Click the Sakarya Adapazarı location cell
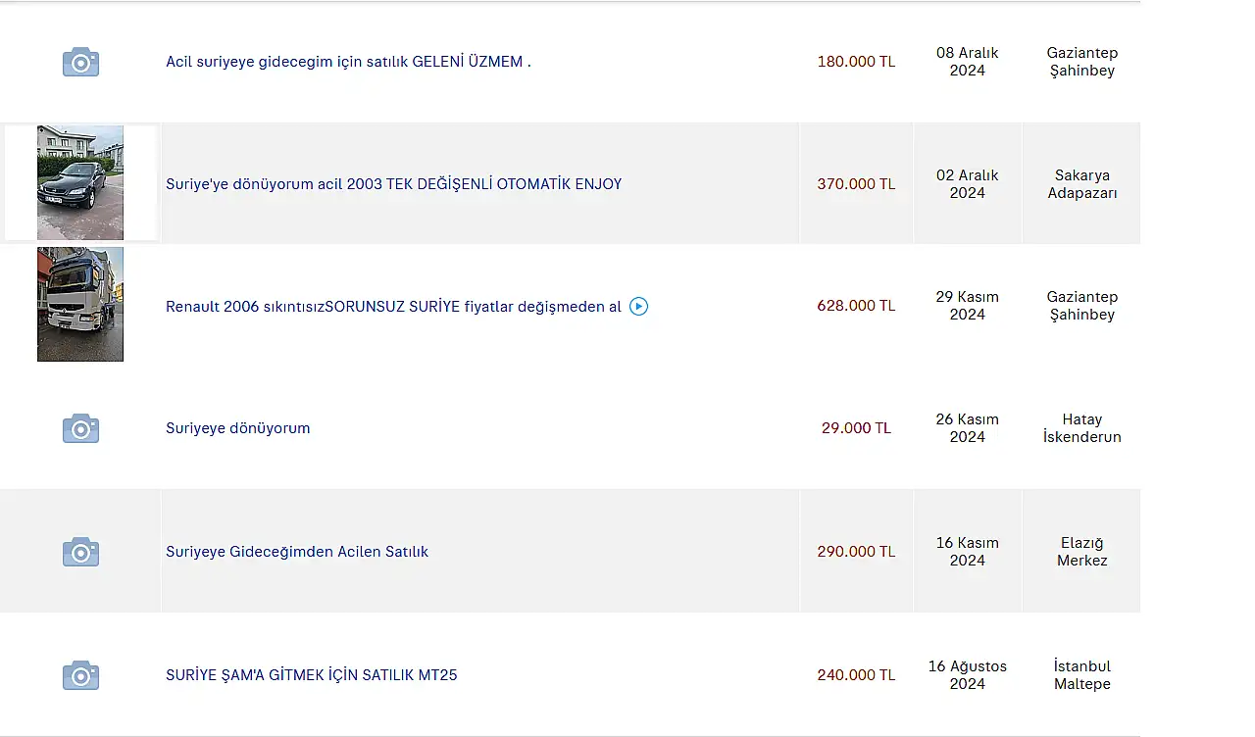 [x=1081, y=184]
